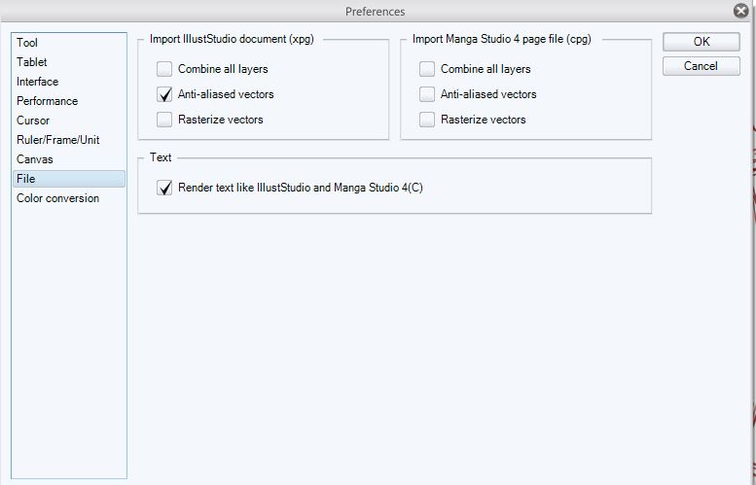Image resolution: width=756 pixels, height=485 pixels.
Task: Select the Cursor category
Action: point(32,121)
